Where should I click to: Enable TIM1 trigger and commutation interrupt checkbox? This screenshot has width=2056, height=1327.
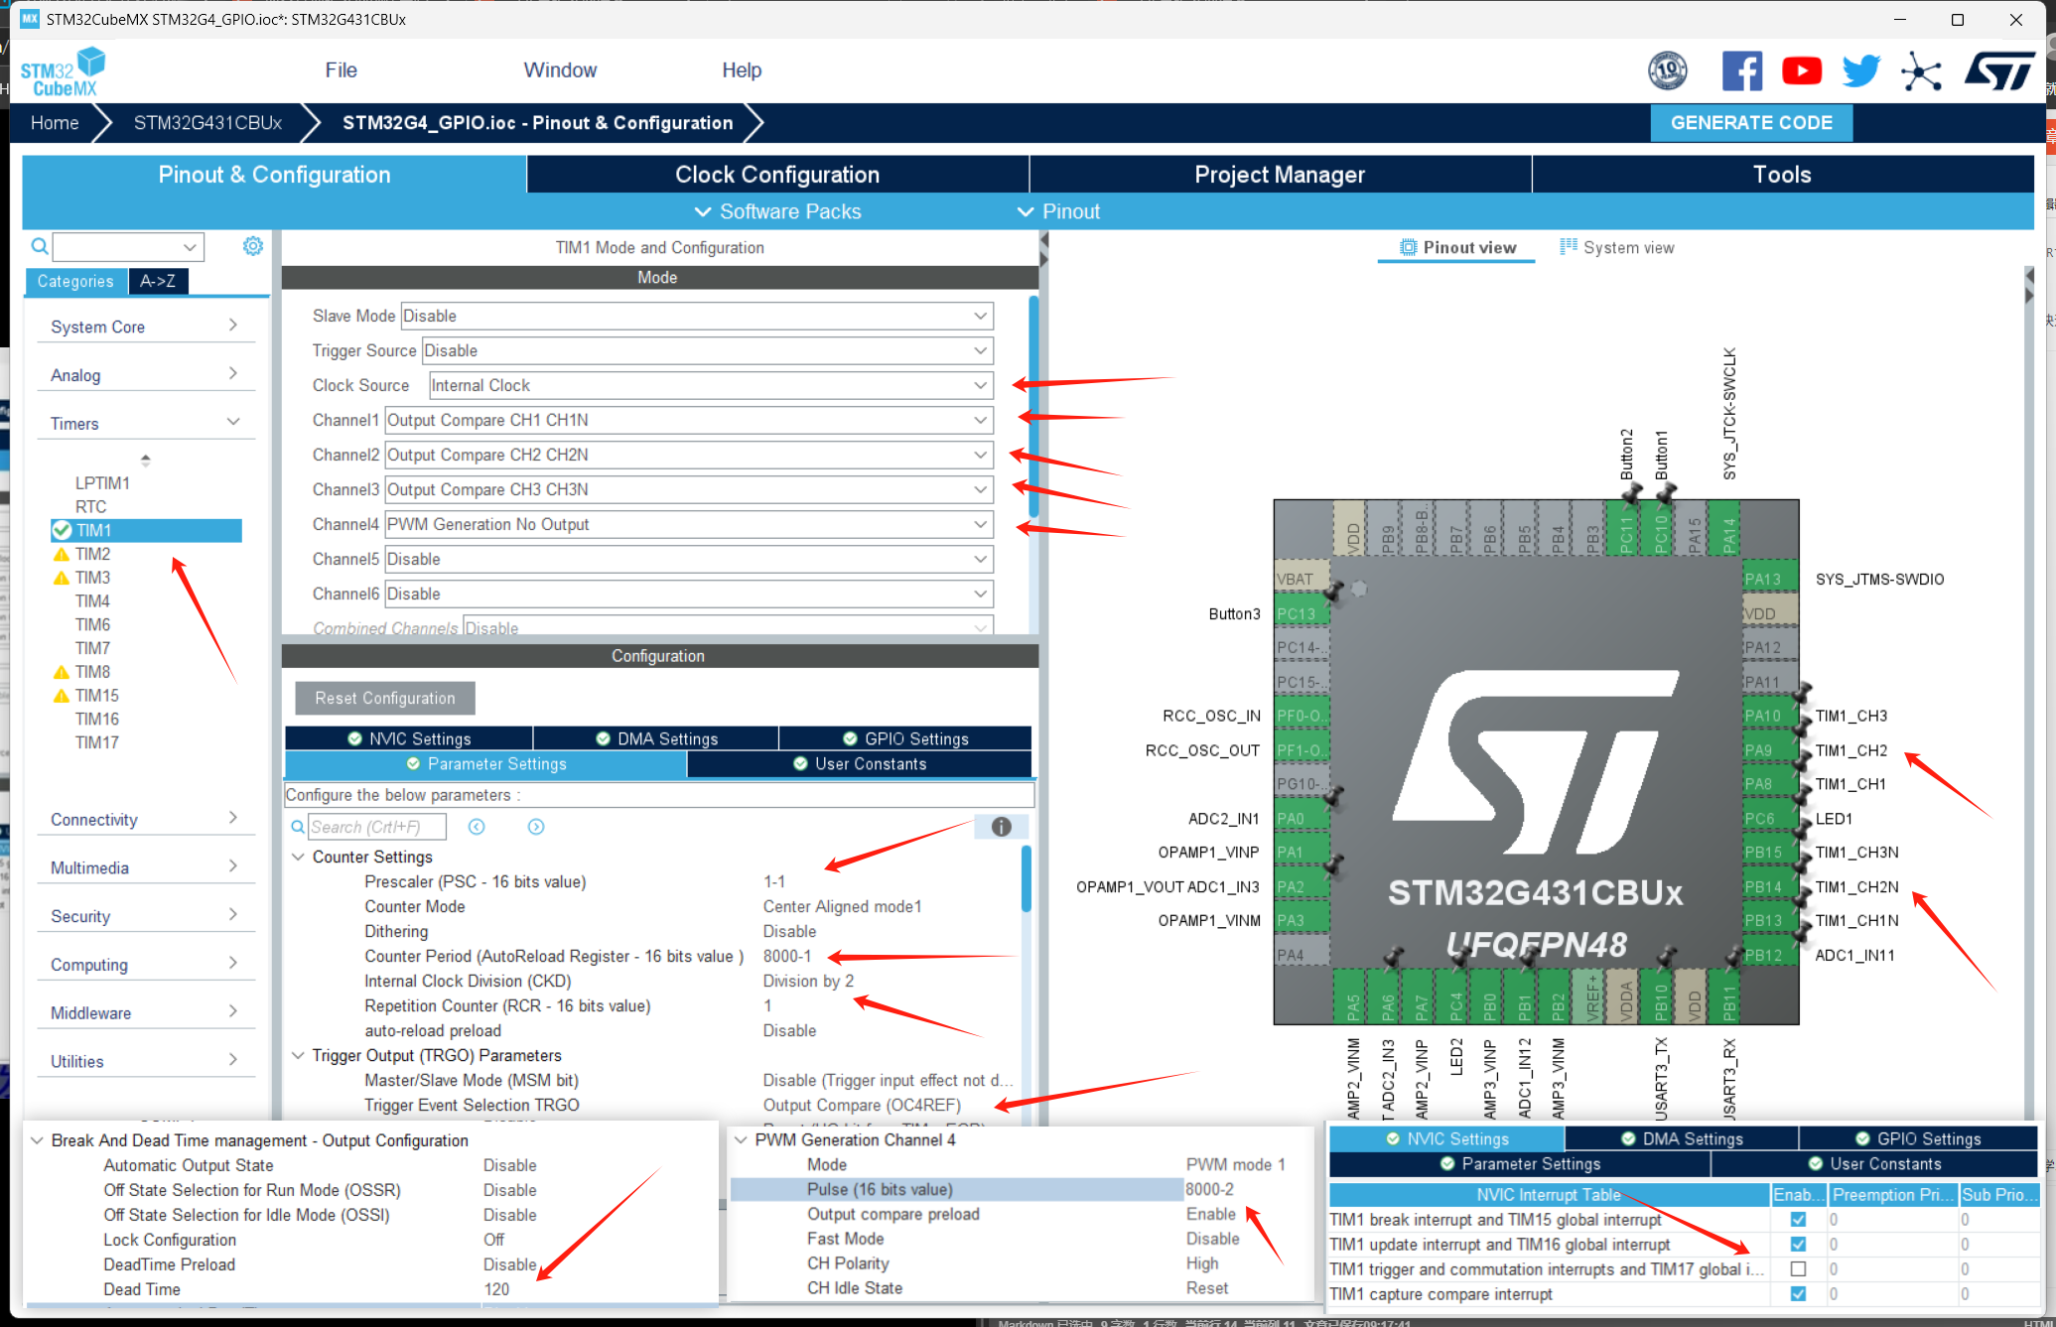[x=1798, y=1269]
